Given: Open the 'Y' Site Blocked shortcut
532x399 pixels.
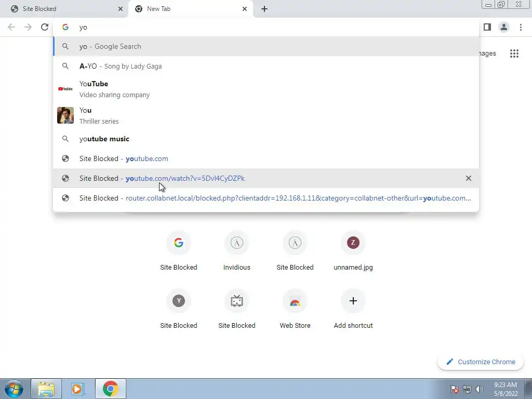Looking at the screenshot, I should 179,309.
